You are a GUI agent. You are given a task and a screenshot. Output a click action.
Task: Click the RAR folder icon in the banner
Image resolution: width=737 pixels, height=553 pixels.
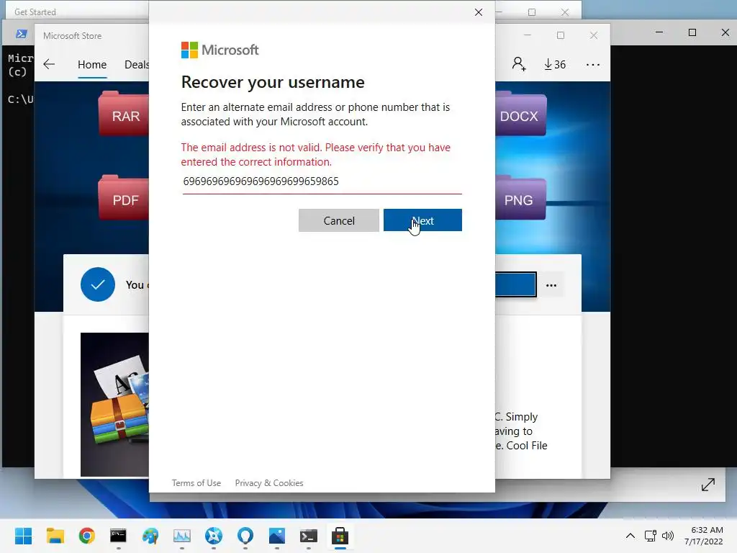point(124,113)
